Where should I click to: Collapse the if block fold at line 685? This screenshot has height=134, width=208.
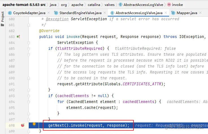(29, 49)
